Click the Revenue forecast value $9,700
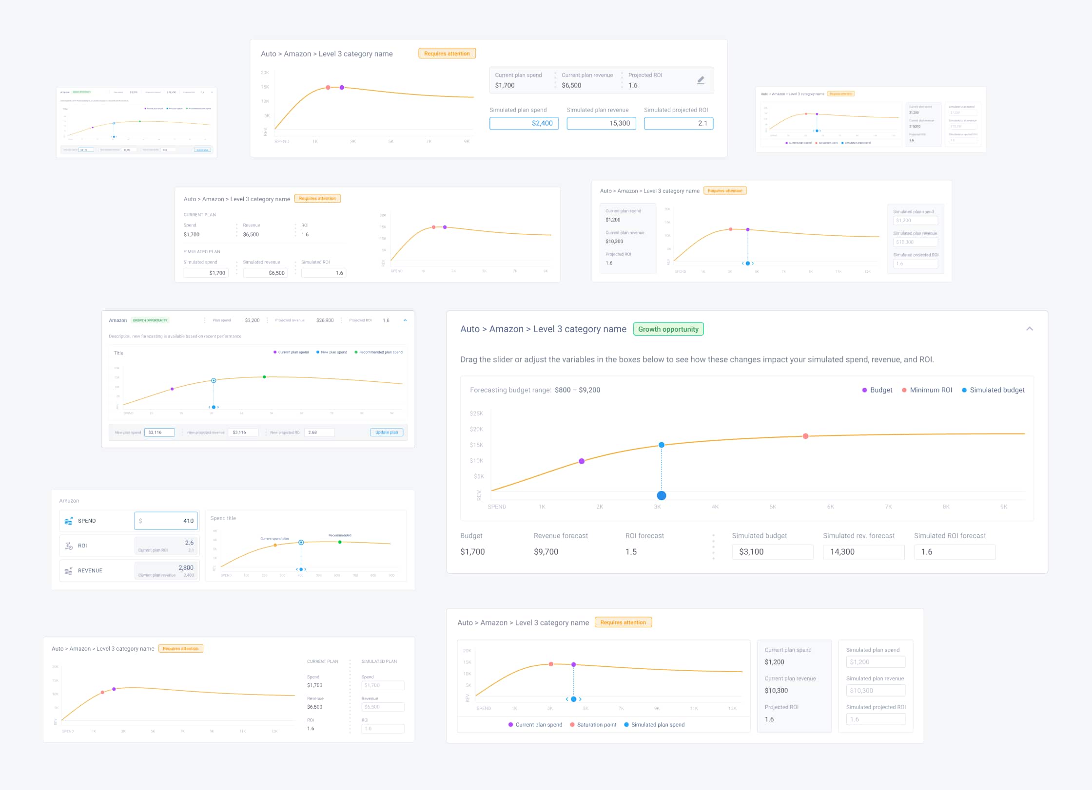The width and height of the screenshot is (1092, 790). coord(546,552)
